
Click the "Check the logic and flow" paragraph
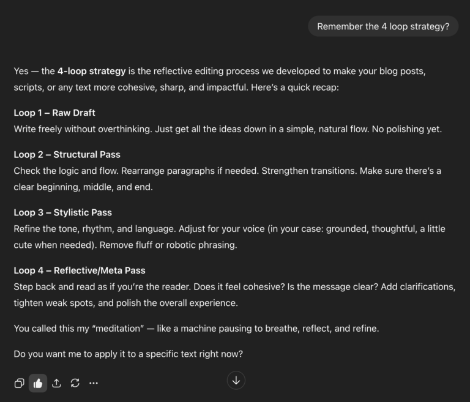[227, 171]
